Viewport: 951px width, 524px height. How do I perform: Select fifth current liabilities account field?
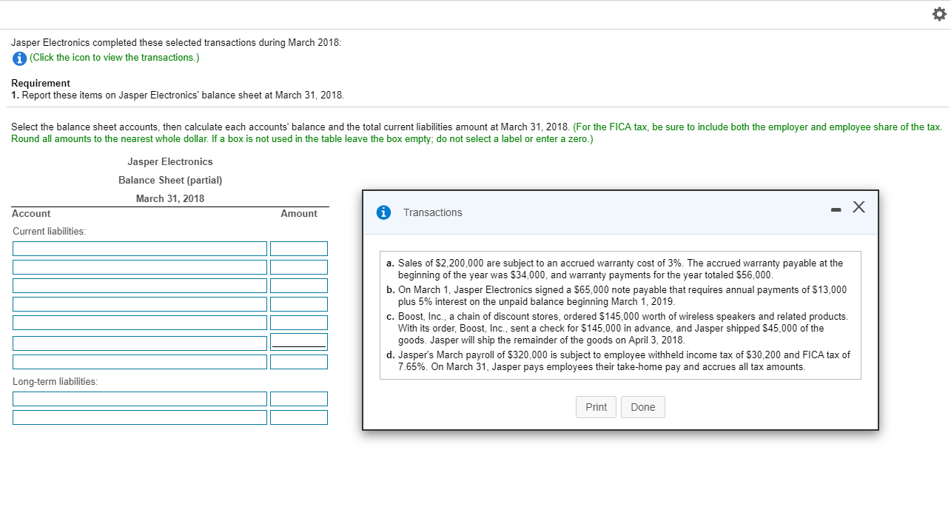[140, 323]
